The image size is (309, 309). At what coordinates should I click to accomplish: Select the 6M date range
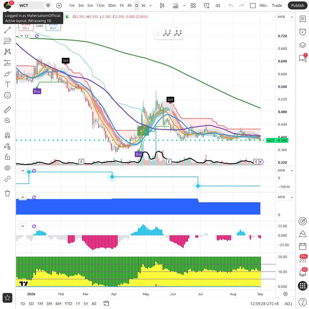58,304
